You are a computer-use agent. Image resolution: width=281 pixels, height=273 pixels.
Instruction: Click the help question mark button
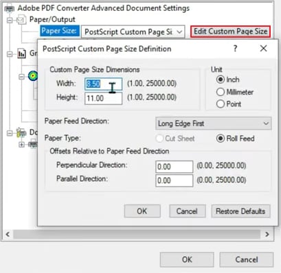tap(235, 48)
